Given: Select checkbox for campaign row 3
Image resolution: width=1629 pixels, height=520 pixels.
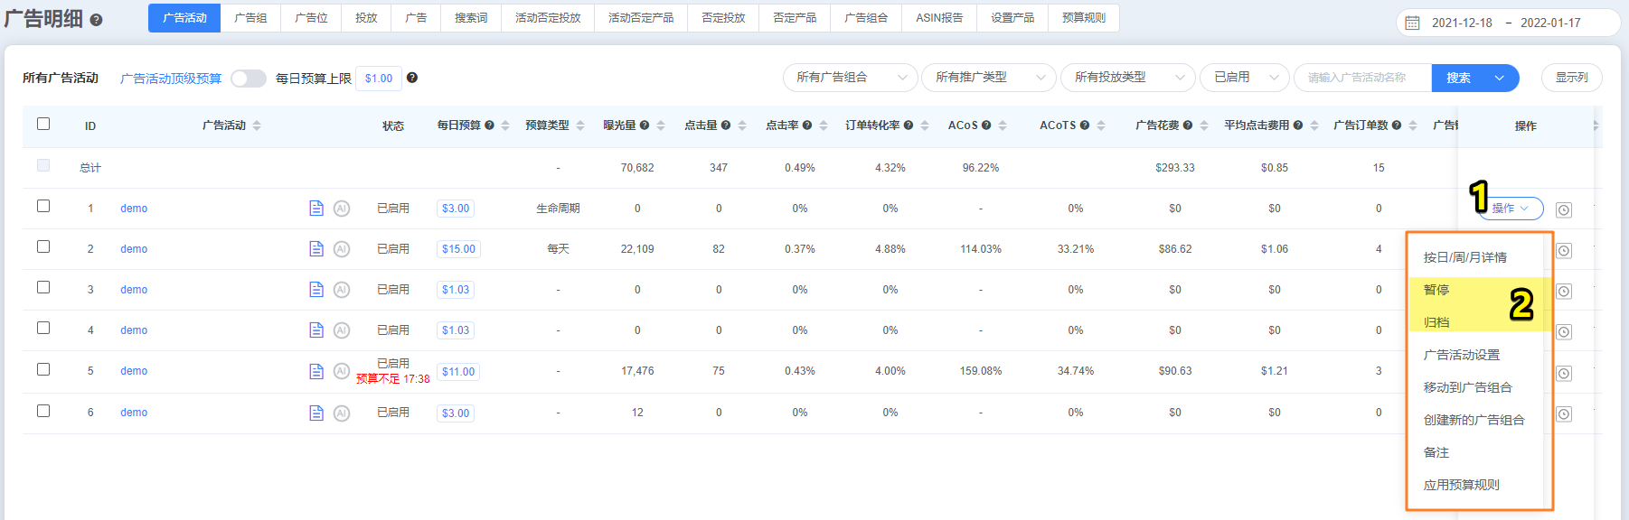Looking at the screenshot, I should (43, 287).
